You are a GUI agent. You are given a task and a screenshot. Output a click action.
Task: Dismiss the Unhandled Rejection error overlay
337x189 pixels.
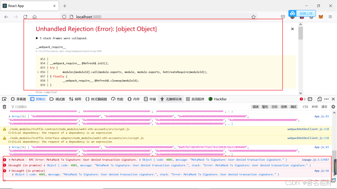[292, 29]
